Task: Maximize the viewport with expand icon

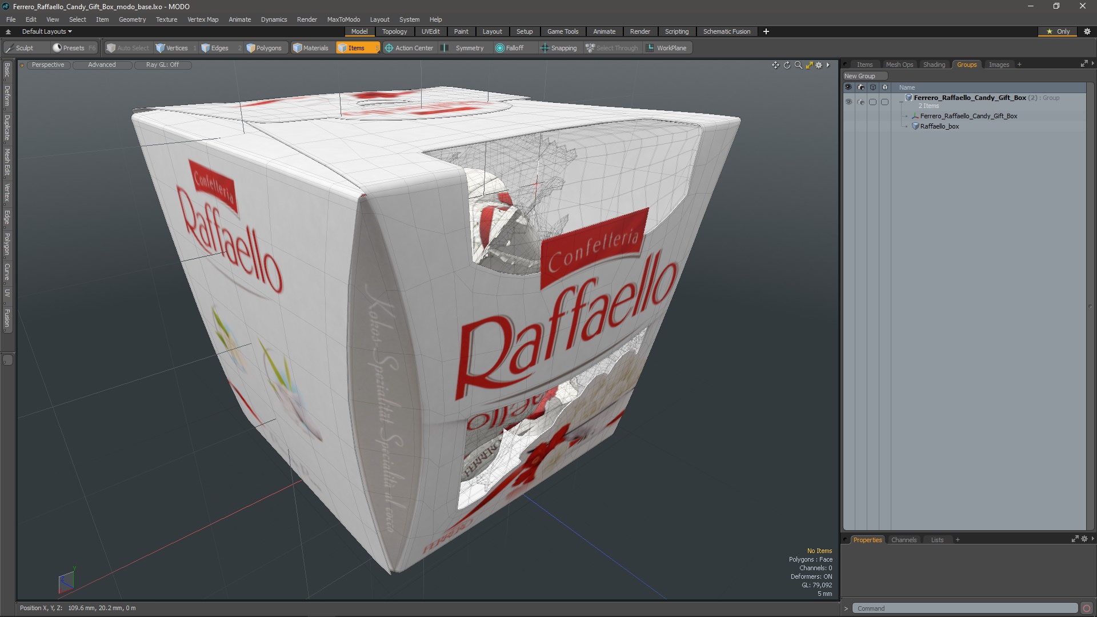Action: (x=809, y=65)
